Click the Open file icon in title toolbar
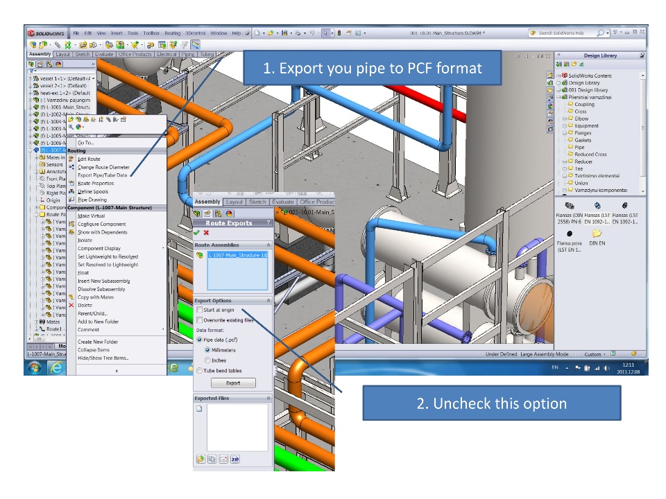Viewport: 666px width, 499px height. coord(270,33)
